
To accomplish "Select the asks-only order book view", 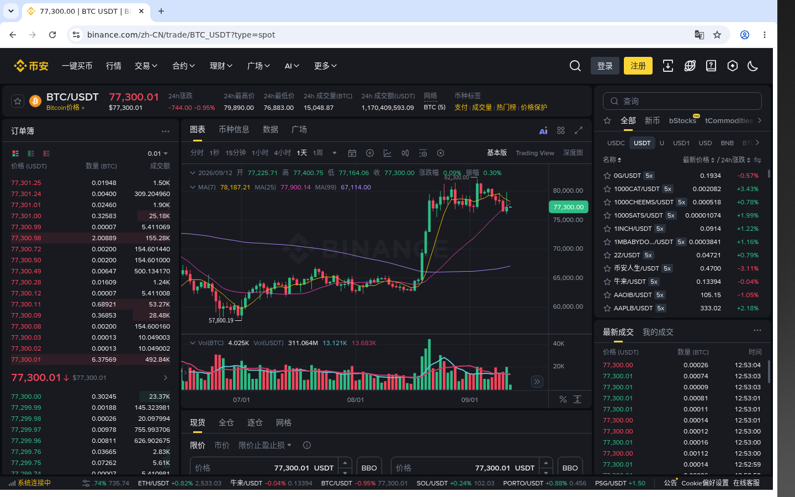I will [x=46, y=154].
